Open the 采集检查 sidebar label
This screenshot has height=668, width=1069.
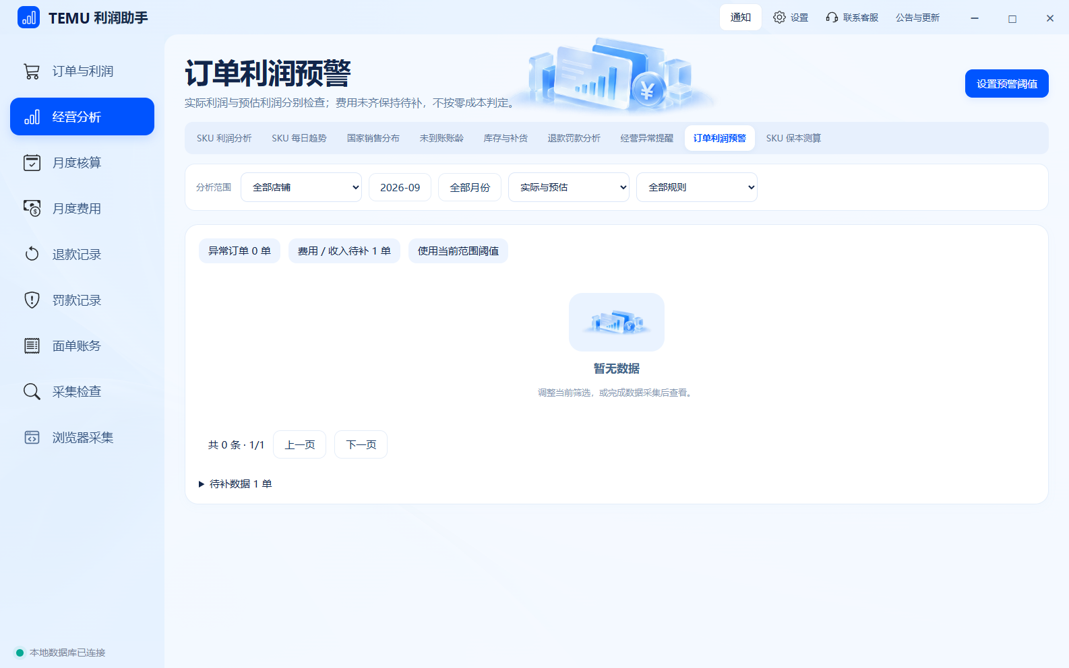pos(77,392)
